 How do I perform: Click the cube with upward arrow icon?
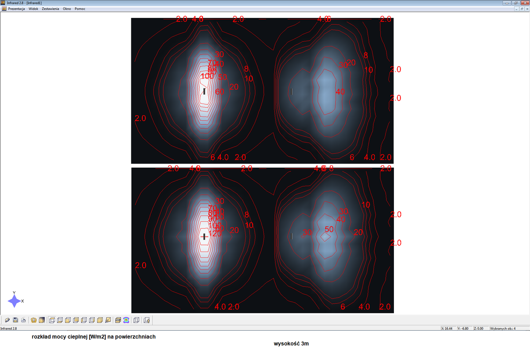click(x=147, y=320)
